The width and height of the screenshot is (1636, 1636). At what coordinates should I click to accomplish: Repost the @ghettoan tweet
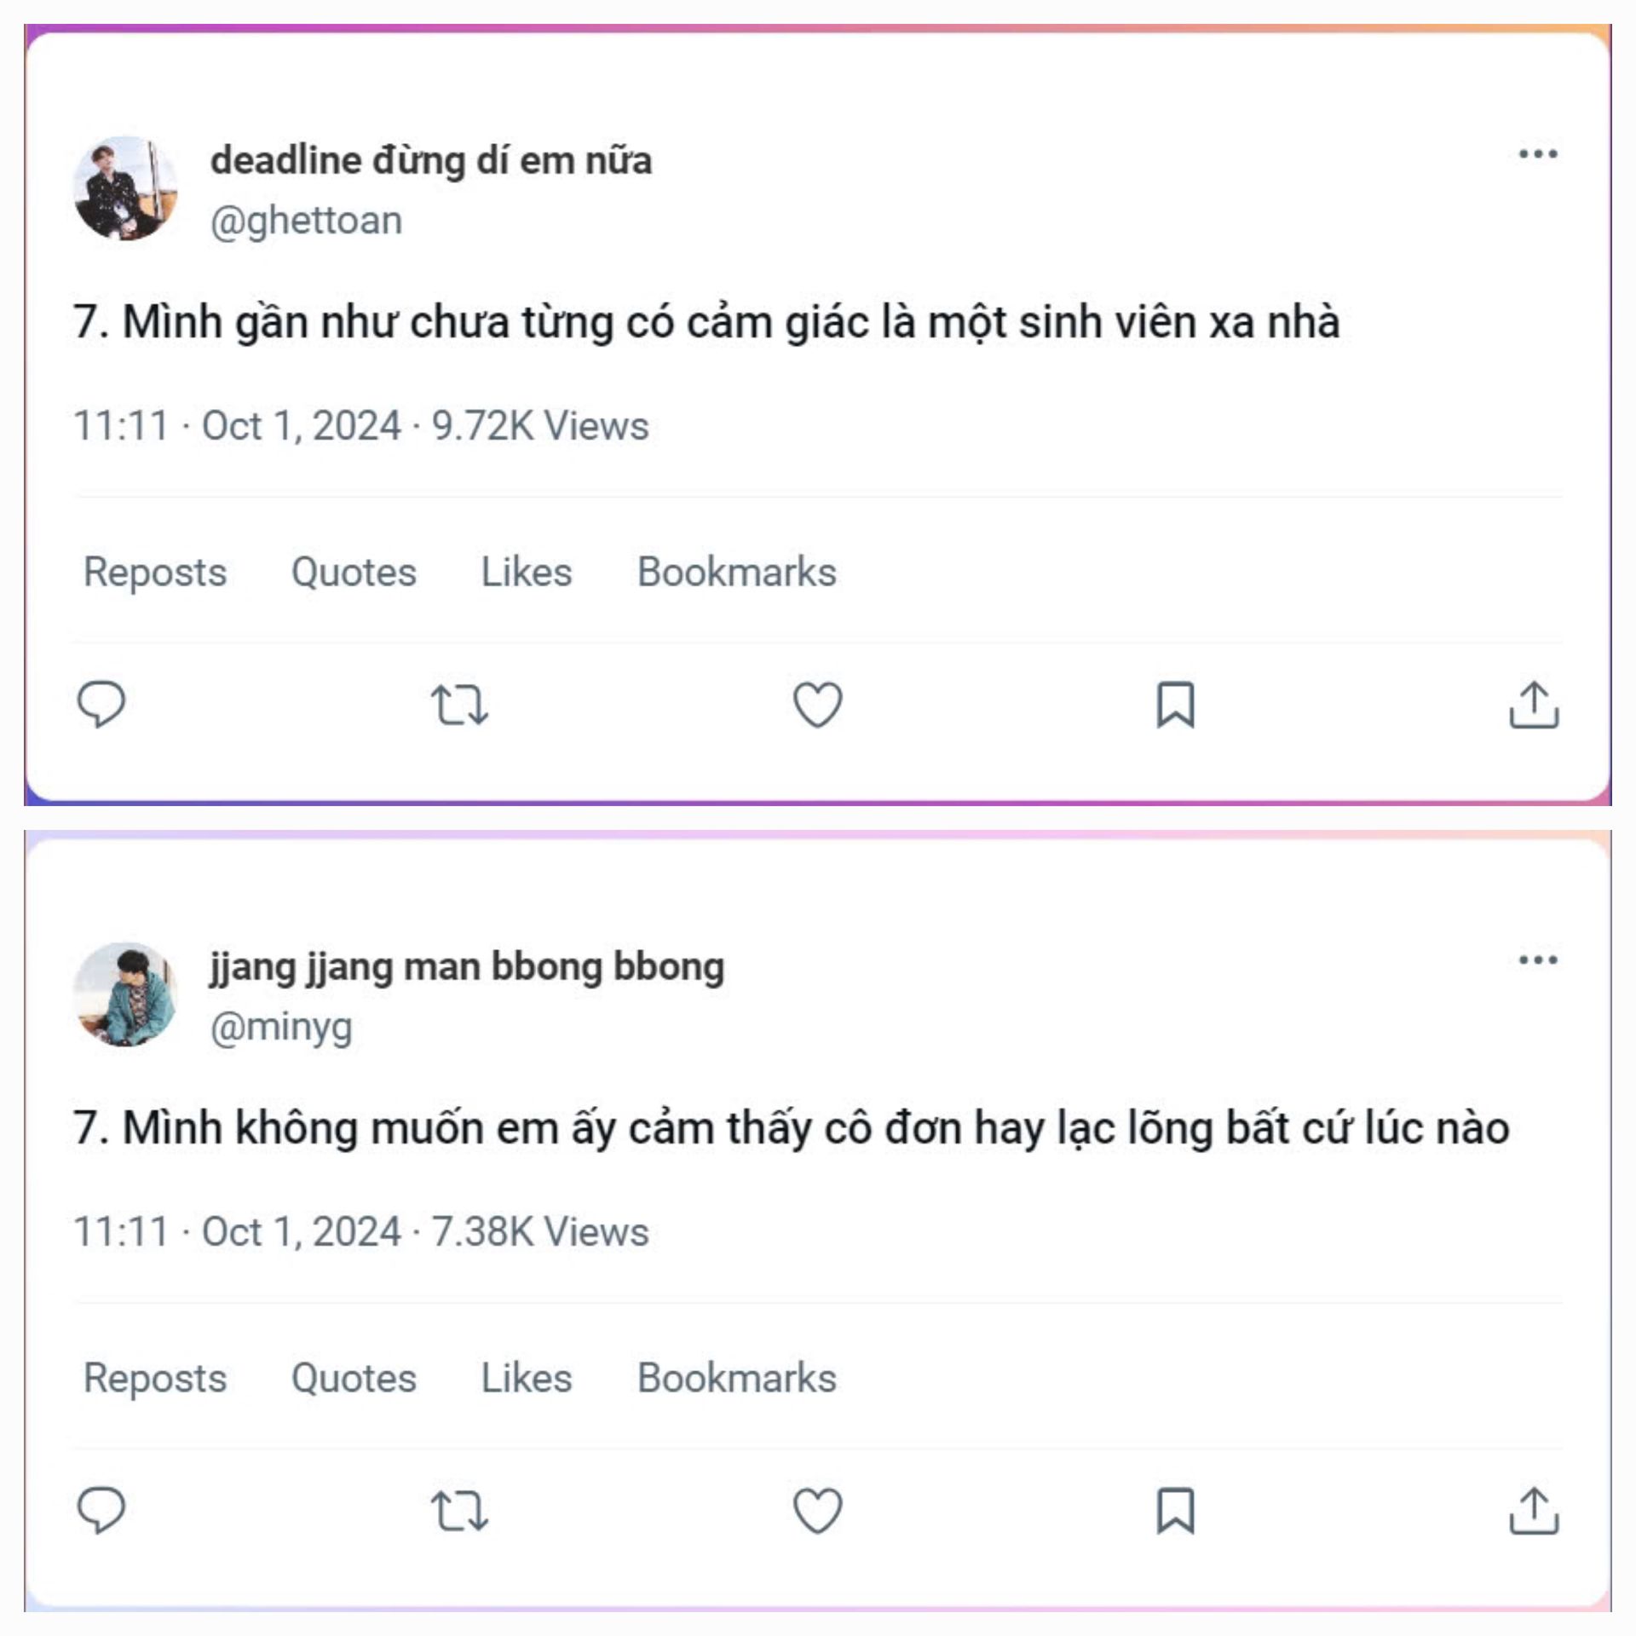(x=459, y=705)
